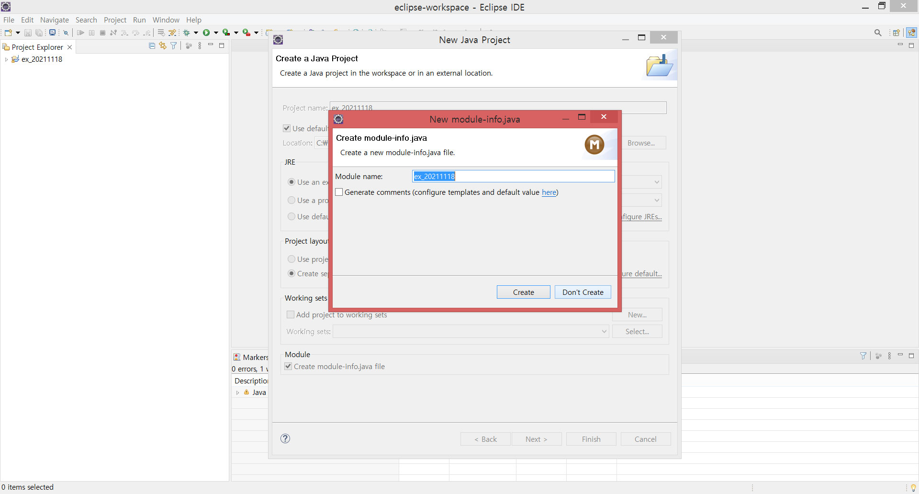Click the help question mark icon
Viewport: 919px width, 494px height.
[x=285, y=438]
